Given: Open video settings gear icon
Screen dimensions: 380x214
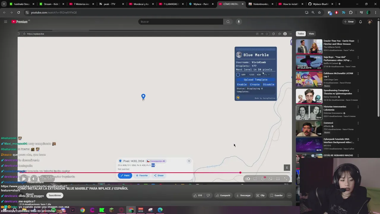Looking at the screenshot, I should 263,179.
